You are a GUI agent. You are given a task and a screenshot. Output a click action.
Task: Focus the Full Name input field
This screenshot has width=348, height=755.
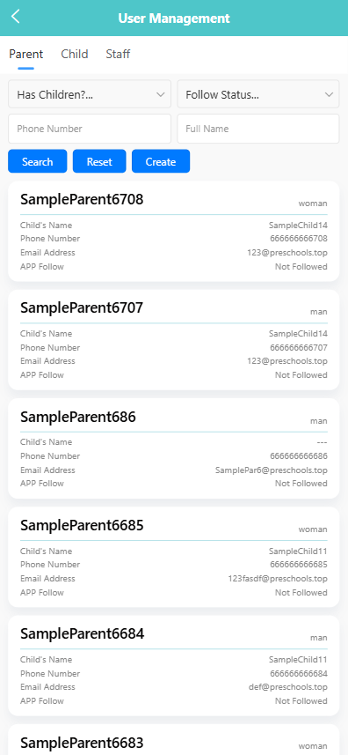258,129
